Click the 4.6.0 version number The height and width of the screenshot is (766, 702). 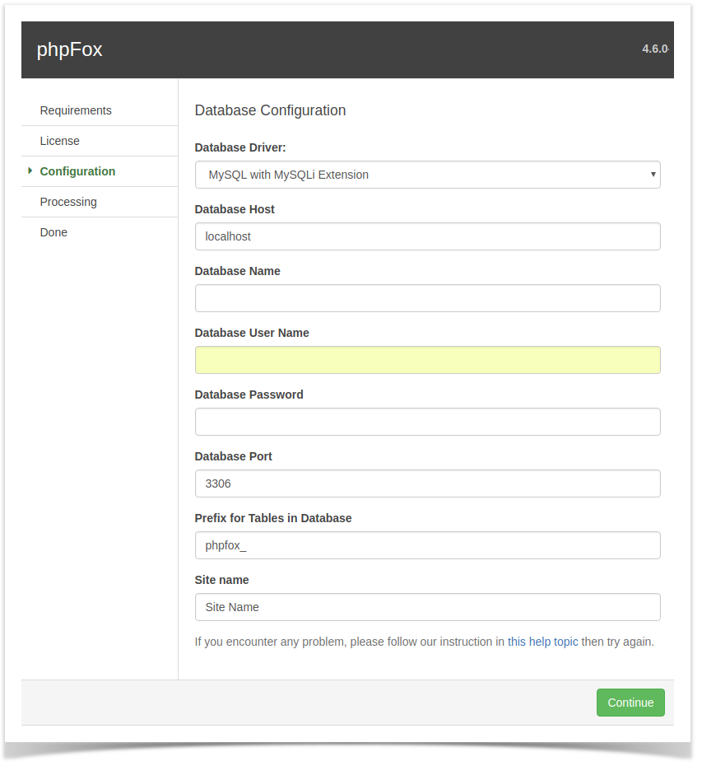pos(655,49)
